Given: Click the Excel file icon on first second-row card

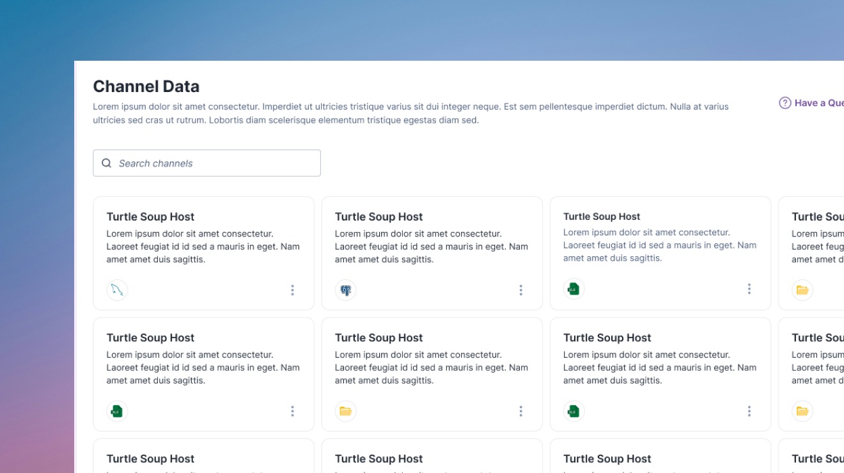Looking at the screenshot, I should coord(117,411).
